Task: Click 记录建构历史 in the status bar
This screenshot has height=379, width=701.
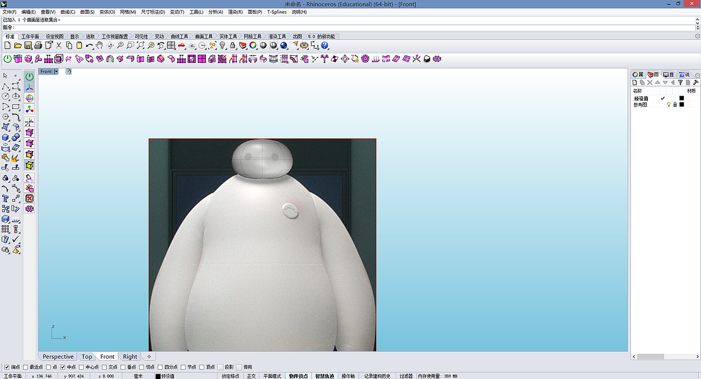Action: pyautogui.click(x=377, y=376)
